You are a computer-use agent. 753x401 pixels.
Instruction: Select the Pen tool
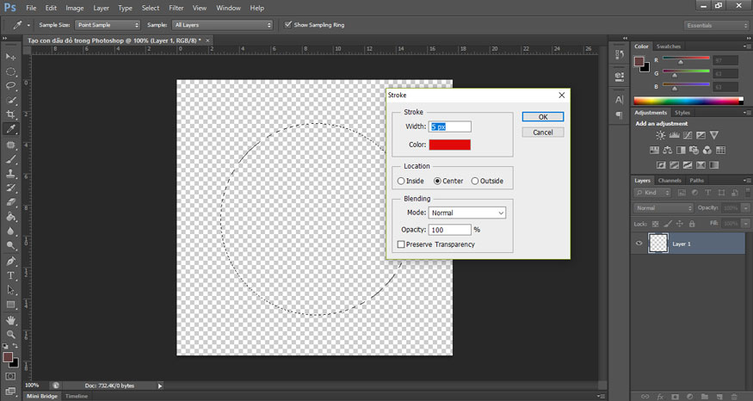click(10, 262)
